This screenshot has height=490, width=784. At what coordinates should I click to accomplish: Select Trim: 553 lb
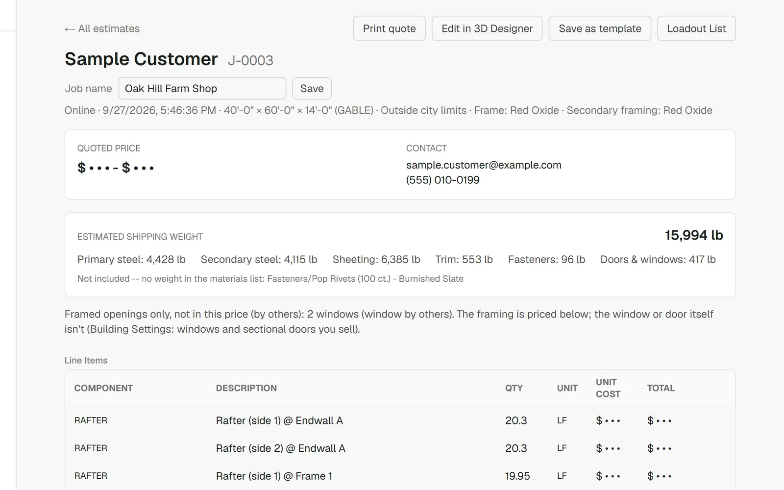coord(464,260)
